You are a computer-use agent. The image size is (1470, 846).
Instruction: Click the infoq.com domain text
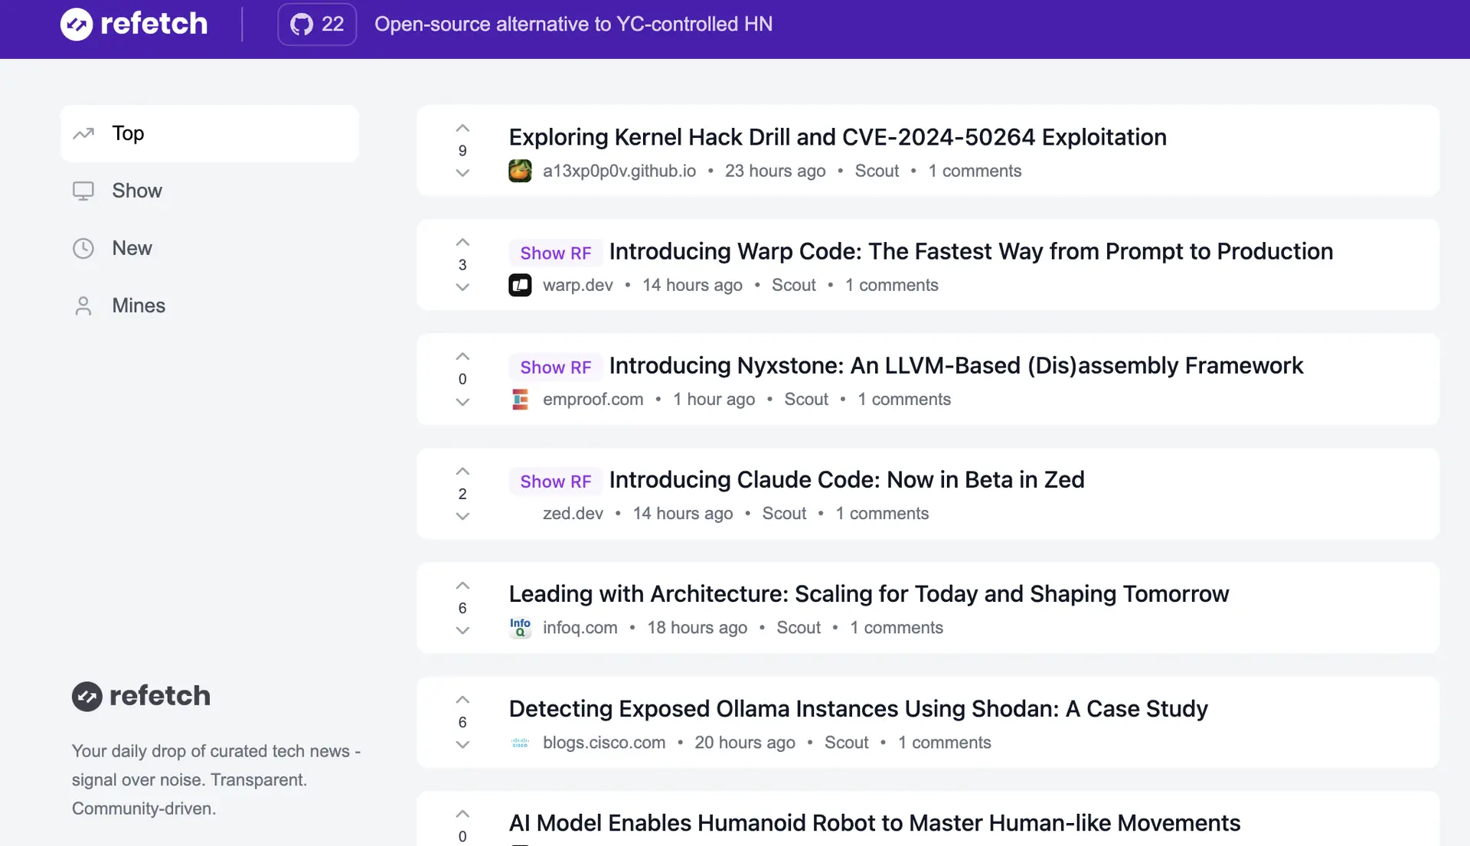point(580,628)
